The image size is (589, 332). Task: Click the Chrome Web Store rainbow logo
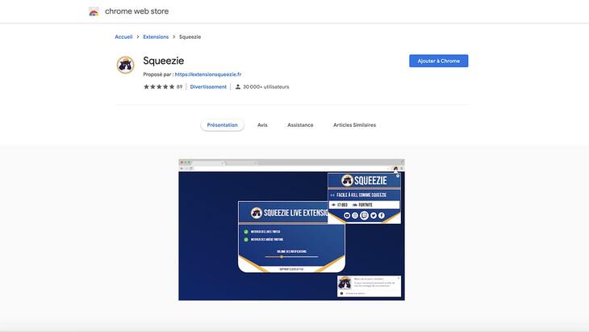point(94,11)
